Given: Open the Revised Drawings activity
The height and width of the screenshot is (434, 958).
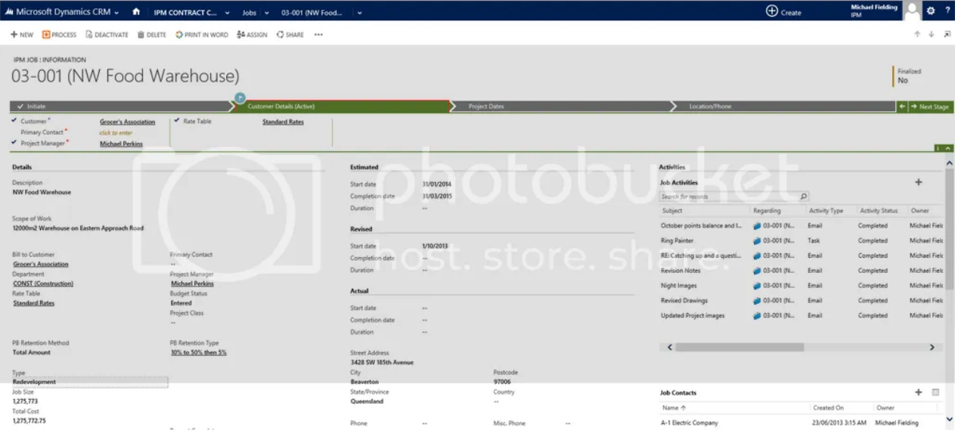Looking at the screenshot, I should click(x=684, y=301).
